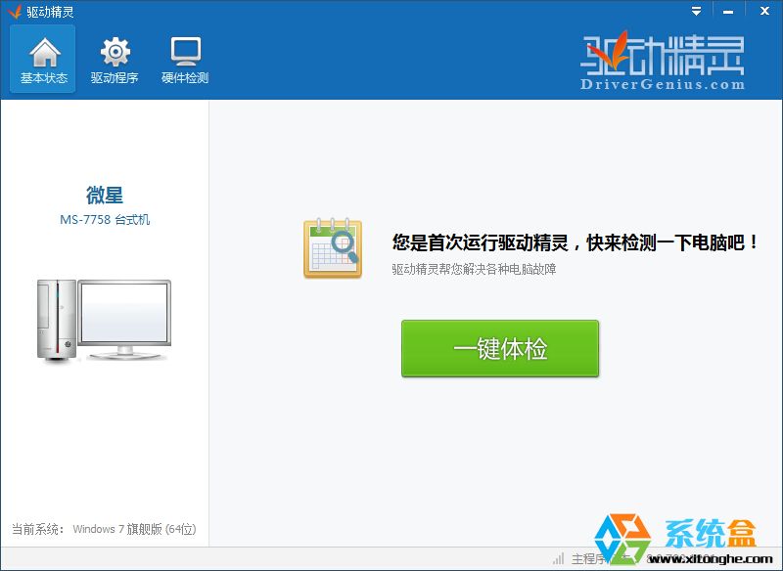The image size is (783, 571).
Task: Click the 您是首次运行驱动精灵 headline
Action: pyautogui.click(x=575, y=242)
